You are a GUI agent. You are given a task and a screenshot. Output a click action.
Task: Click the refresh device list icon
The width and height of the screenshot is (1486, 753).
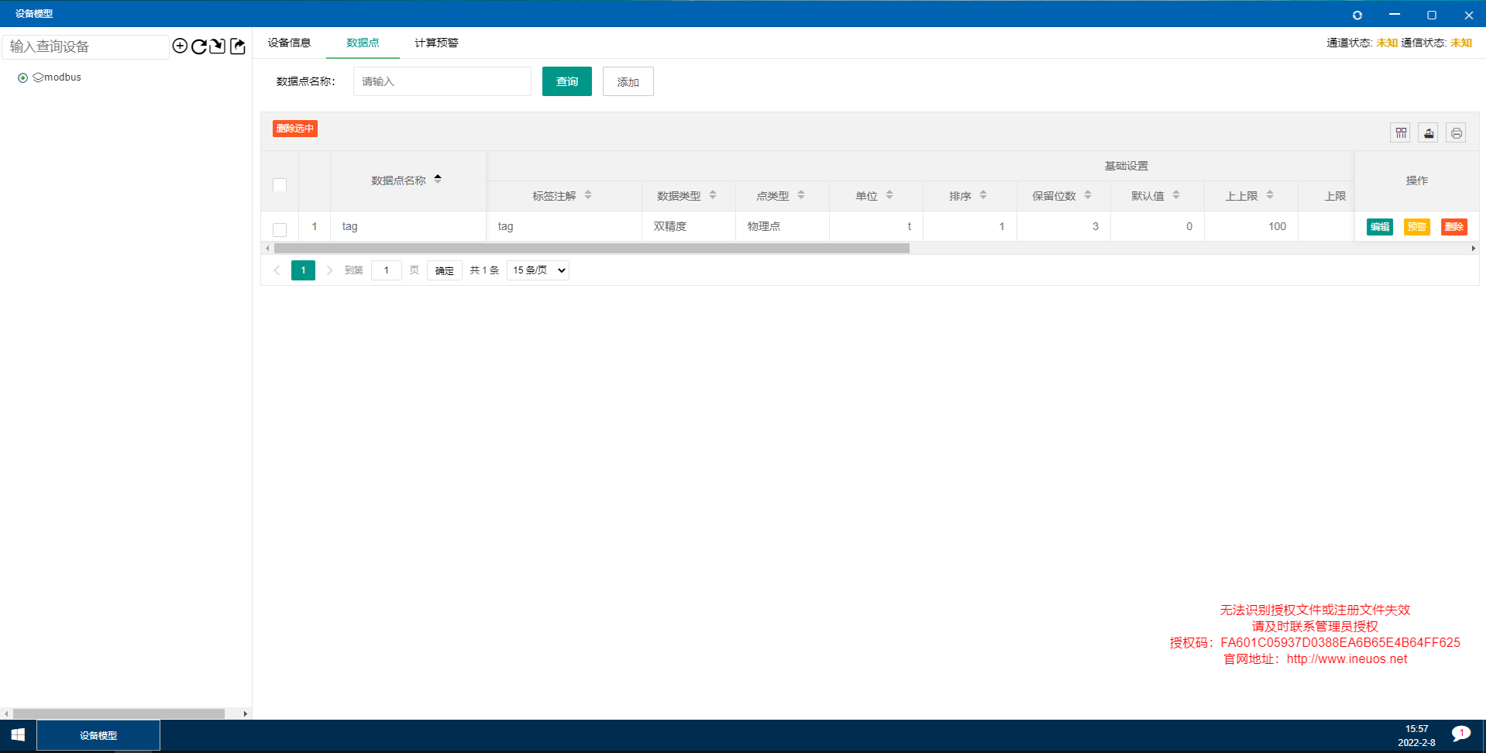click(198, 46)
